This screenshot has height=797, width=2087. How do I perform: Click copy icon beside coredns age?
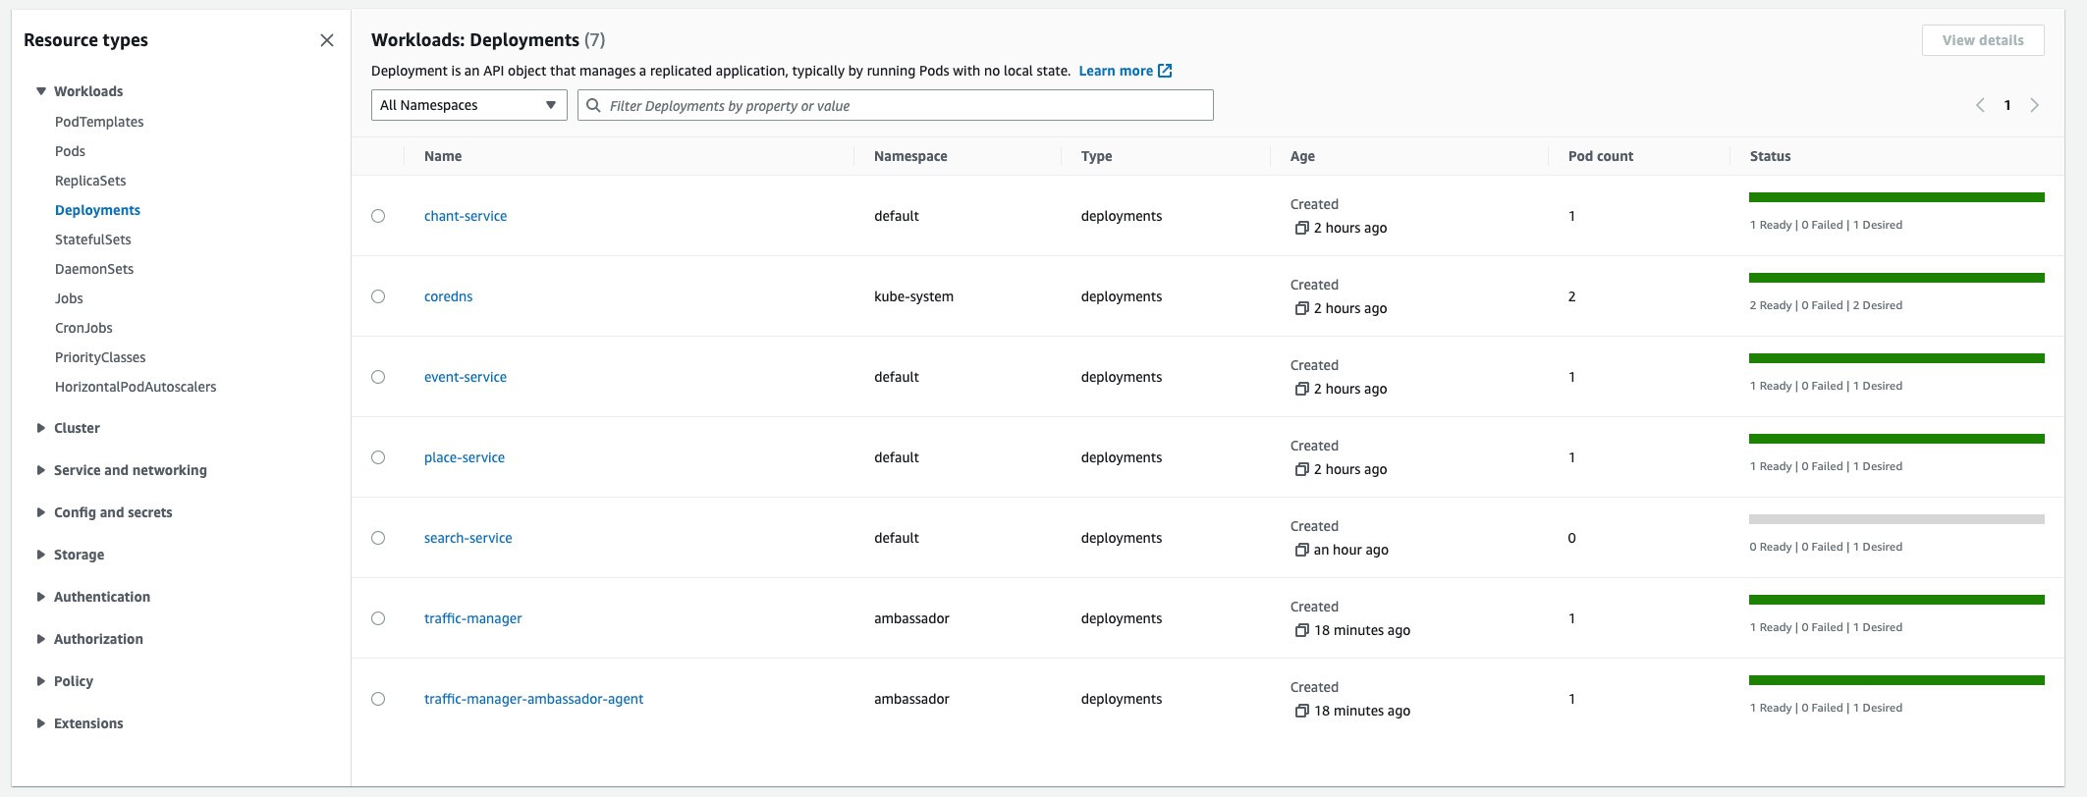pyautogui.click(x=1301, y=308)
